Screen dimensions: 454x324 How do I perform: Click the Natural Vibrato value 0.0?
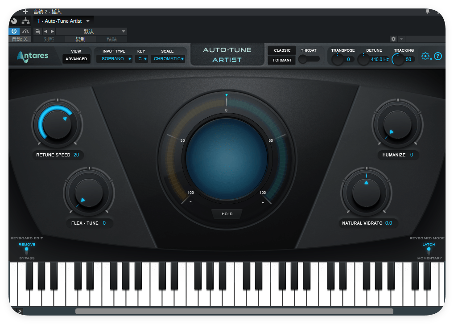pyautogui.click(x=388, y=223)
